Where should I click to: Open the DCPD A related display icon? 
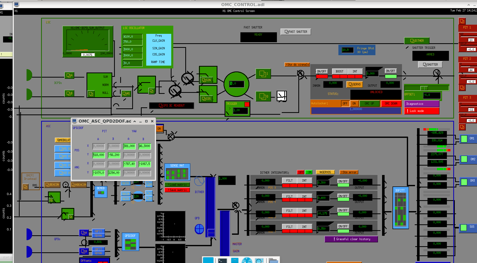69,75
